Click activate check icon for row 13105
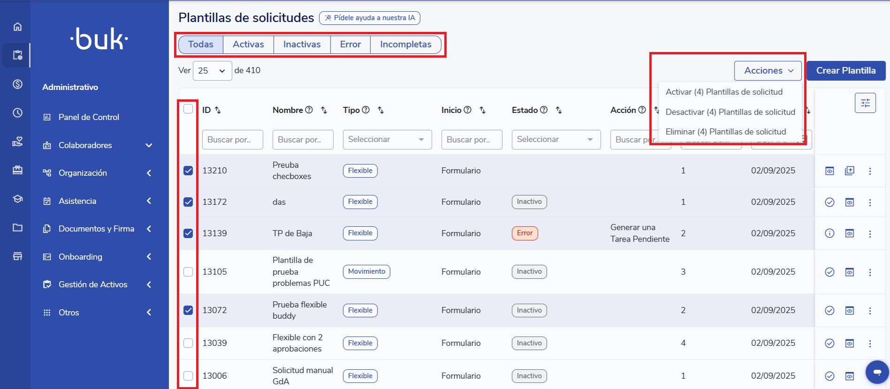890x389 pixels. coord(829,272)
